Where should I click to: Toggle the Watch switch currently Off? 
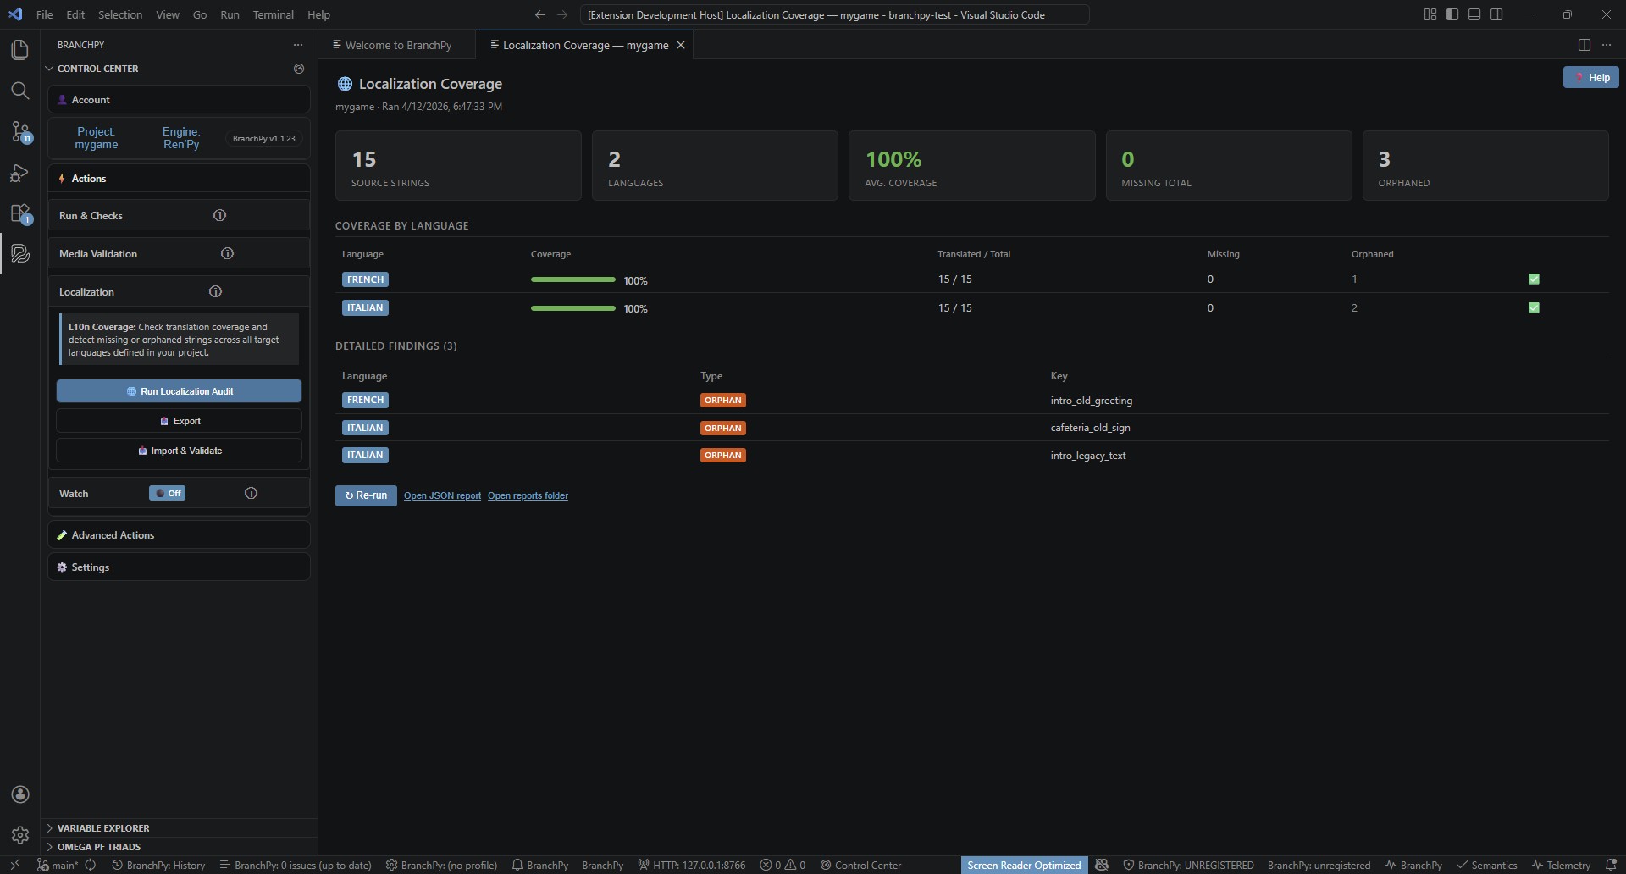click(x=168, y=493)
